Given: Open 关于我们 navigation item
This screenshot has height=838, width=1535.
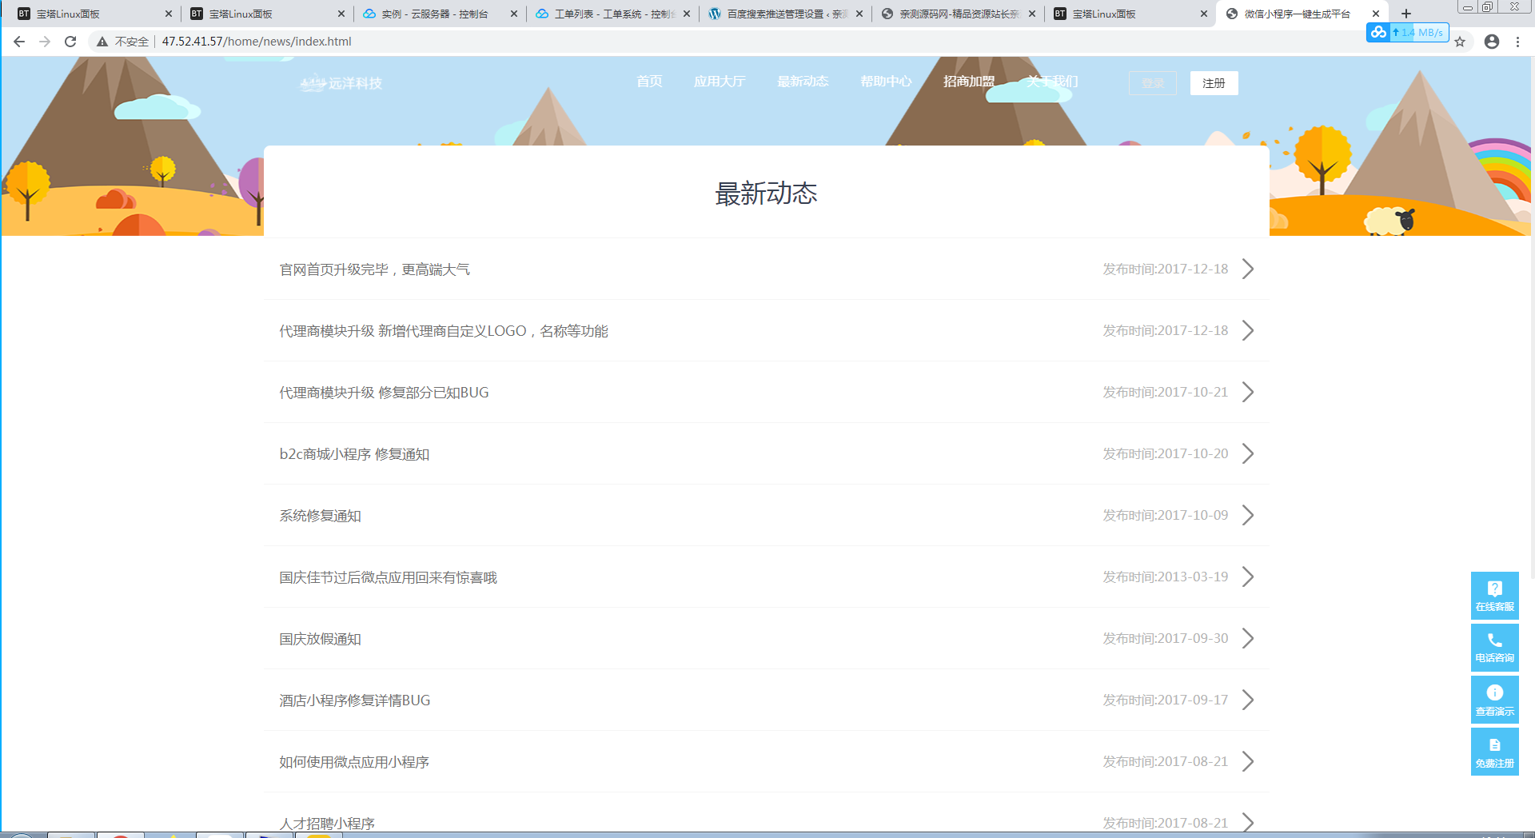Looking at the screenshot, I should pyautogui.click(x=1052, y=82).
